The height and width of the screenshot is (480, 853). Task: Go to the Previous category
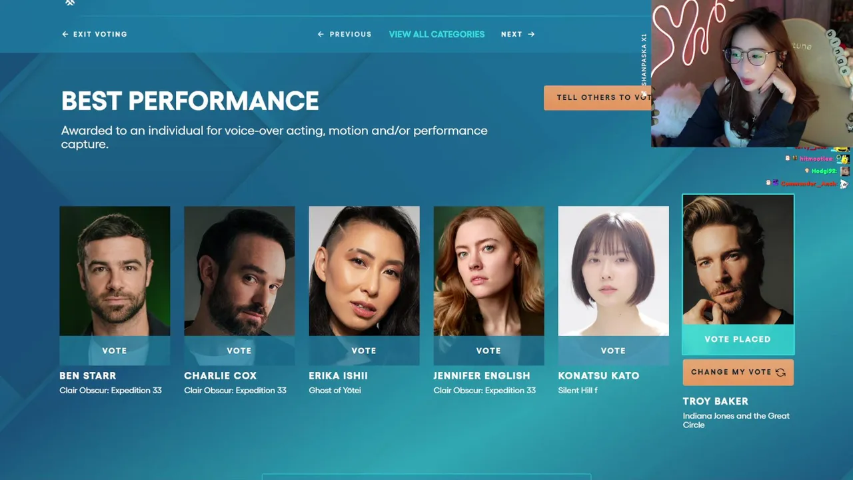point(345,34)
